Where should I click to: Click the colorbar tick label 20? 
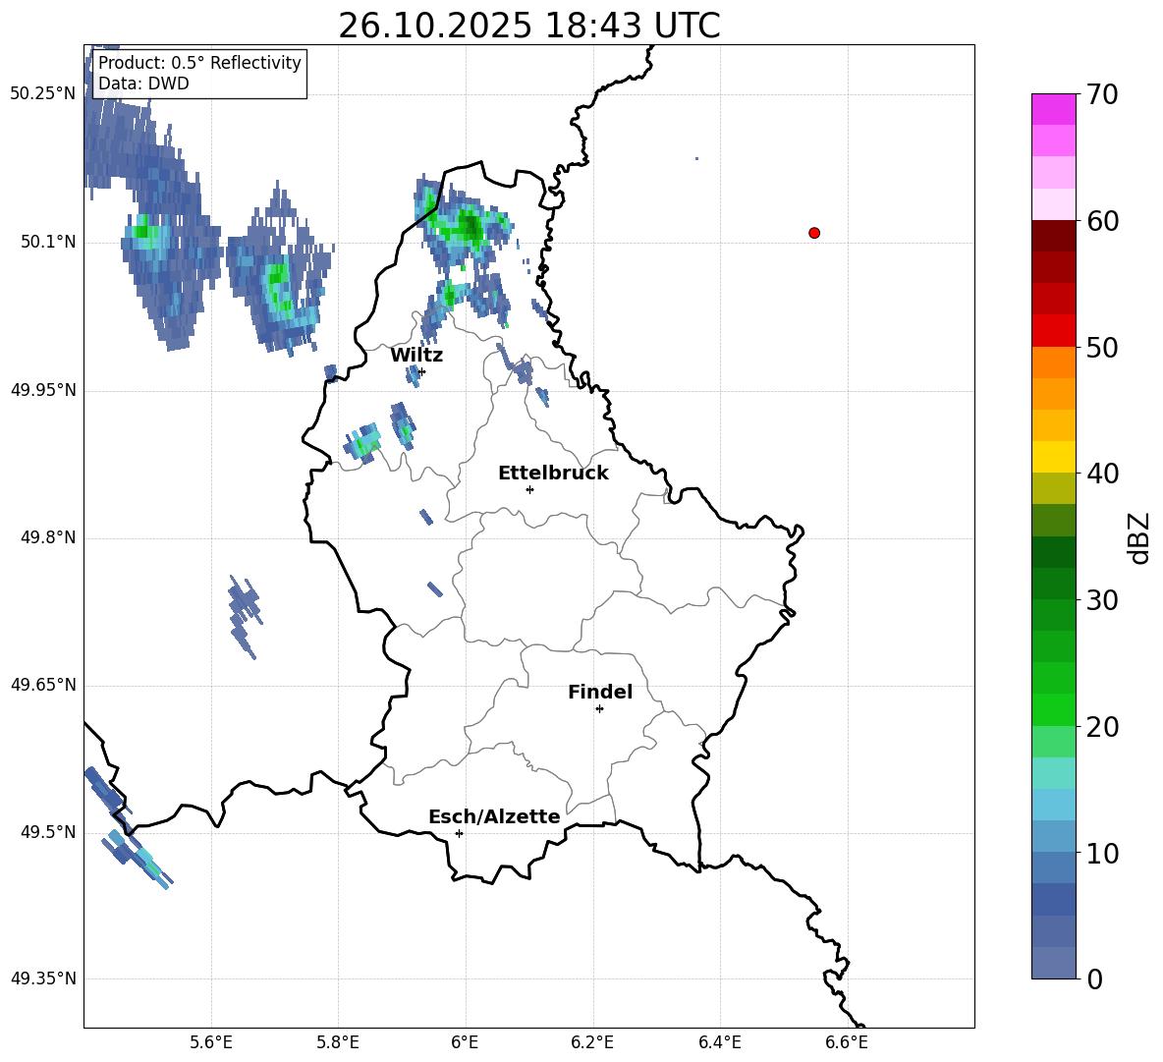click(1102, 727)
